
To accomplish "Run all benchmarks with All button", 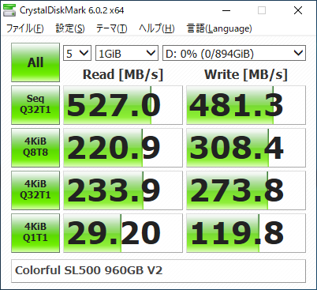I will point(35,62).
